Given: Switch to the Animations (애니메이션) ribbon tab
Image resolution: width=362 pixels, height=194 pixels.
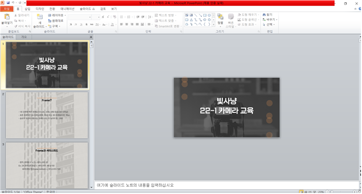Looking at the screenshot, I should click(68, 9).
